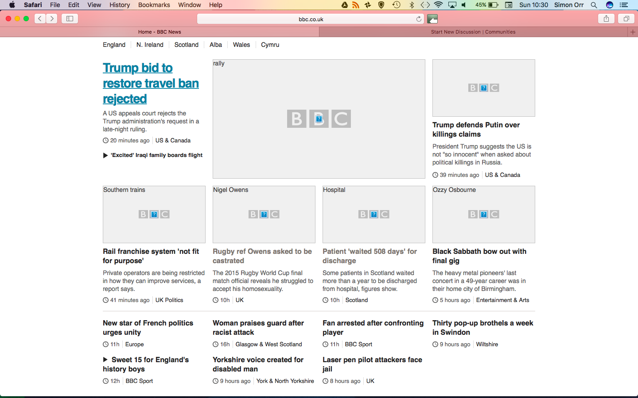This screenshot has width=638, height=398.
Task: Open the Cymru news section
Action: tap(270, 45)
